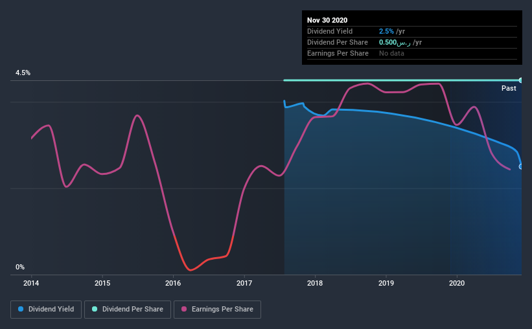Select the 2014 x-axis label

(31, 283)
